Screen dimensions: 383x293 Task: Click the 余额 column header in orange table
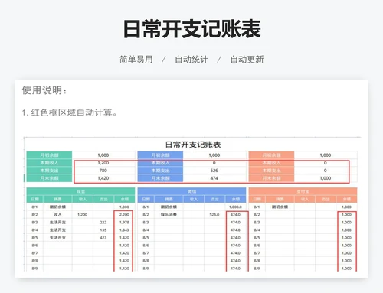[x=347, y=199]
